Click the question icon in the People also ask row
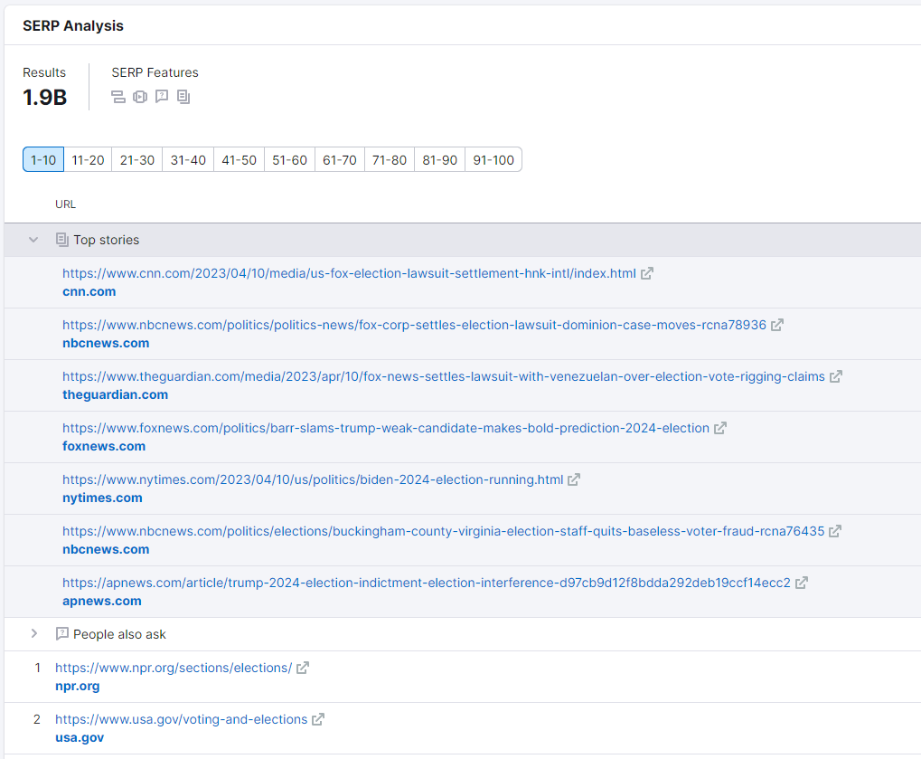 (x=62, y=634)
